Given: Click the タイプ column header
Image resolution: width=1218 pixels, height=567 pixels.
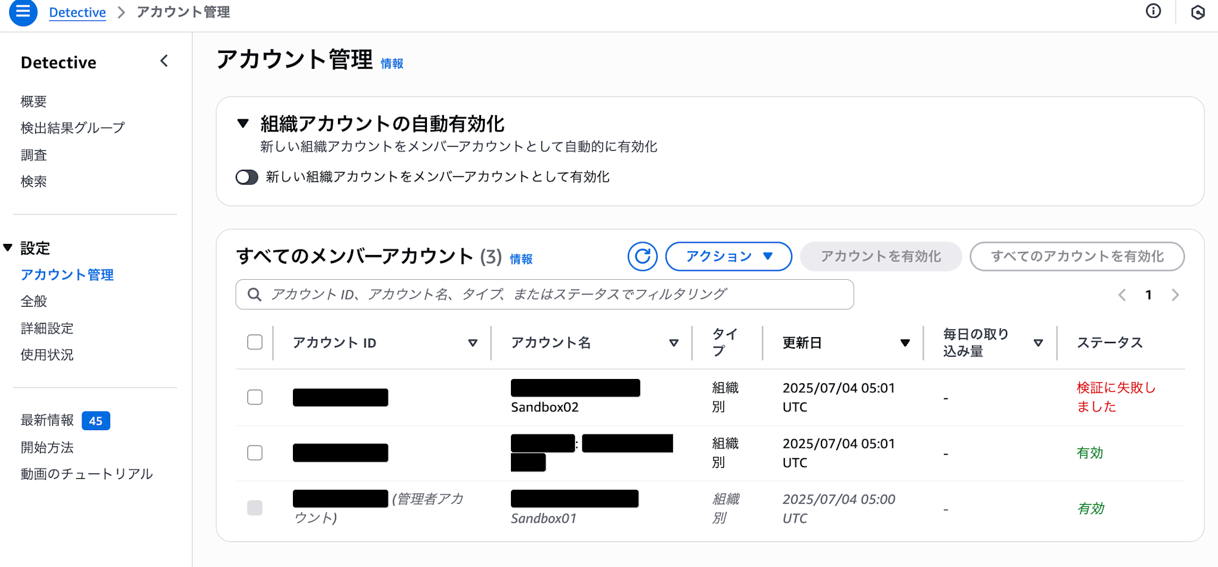Looking at the screenshot, I should 725,343.
